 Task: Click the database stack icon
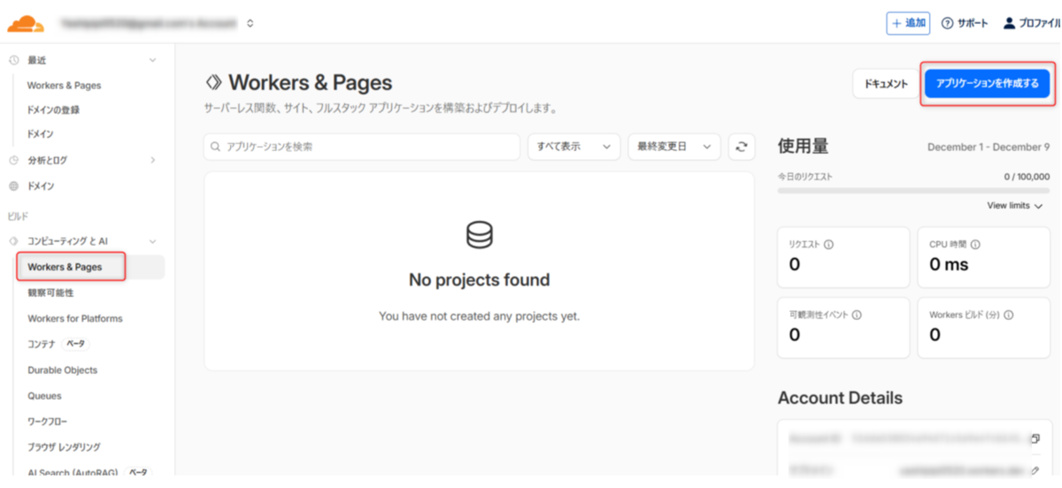coord(479,234)
